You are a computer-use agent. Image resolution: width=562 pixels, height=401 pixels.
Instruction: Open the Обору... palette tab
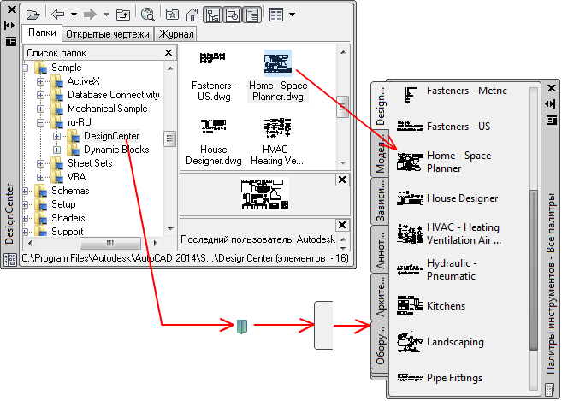pos(380,345)
